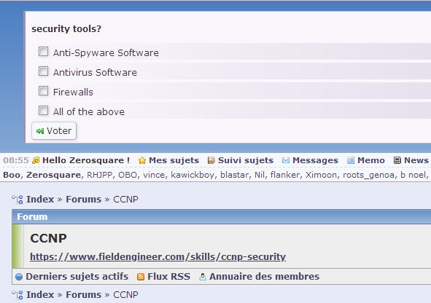Open the Mes sujets menu item

pos(174,160)
